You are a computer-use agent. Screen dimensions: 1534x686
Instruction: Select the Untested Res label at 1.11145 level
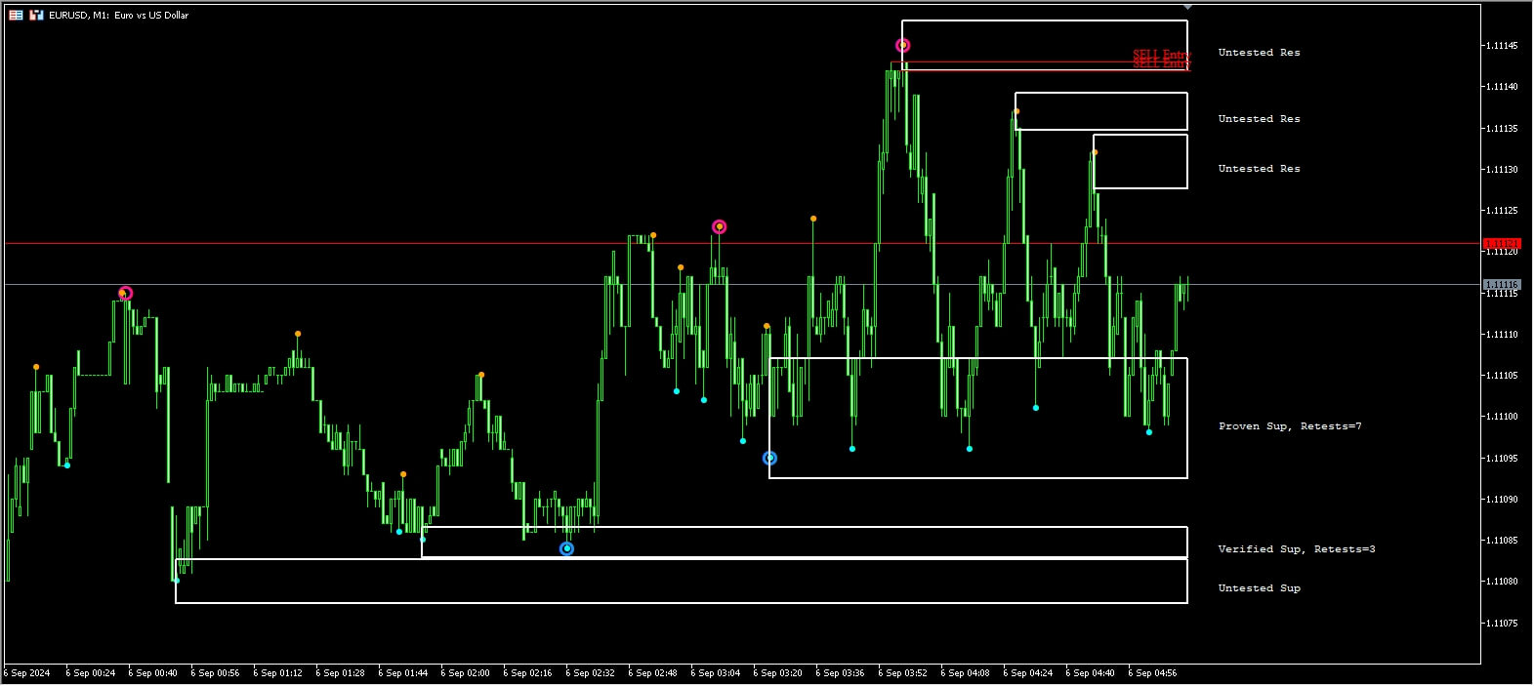[x=1259, y=53]
